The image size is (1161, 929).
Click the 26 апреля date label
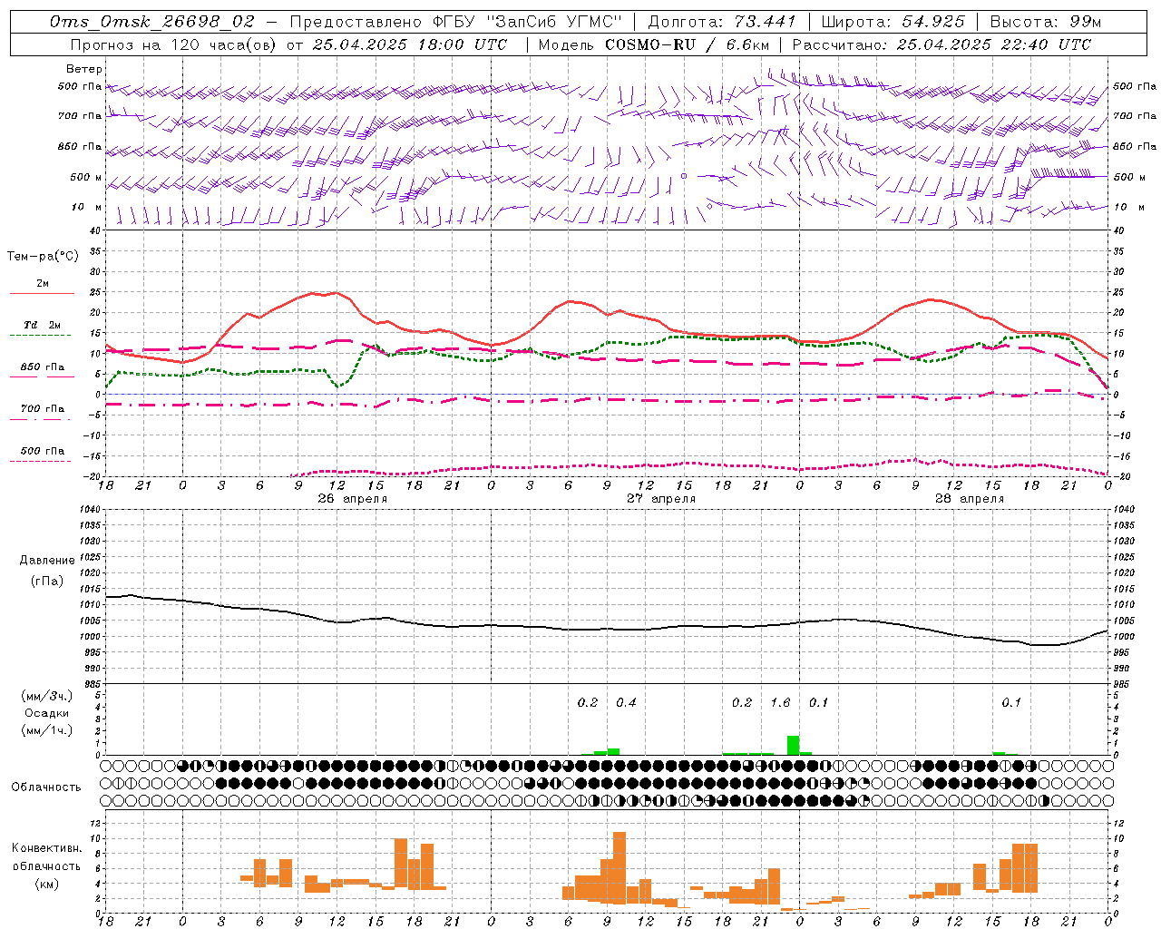click(352, 499)
